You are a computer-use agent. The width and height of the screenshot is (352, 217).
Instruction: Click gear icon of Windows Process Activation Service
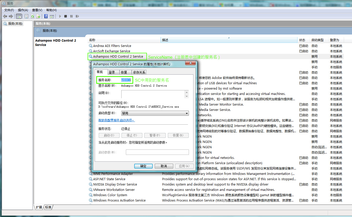tap(91, 200)
